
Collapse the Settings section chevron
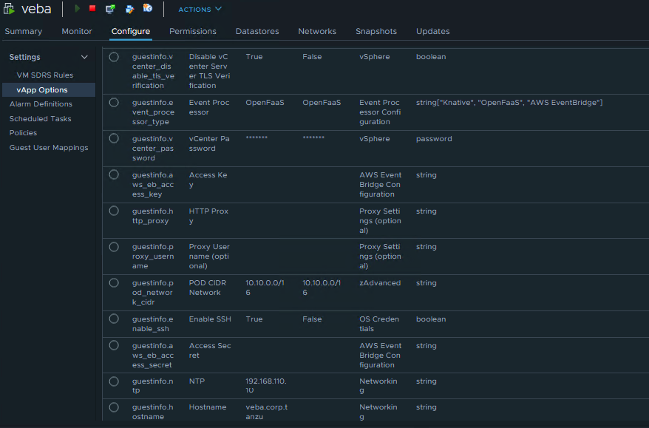[x=84, y=57]
